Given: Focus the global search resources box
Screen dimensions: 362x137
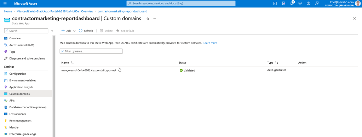Looking at the screenshot, I should [x=181, y=4].
